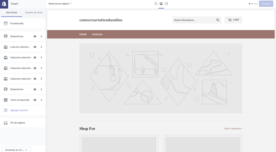Screen dimensions: 276x152
Task: Click Agregar sección link
Action: coord(19,110)
